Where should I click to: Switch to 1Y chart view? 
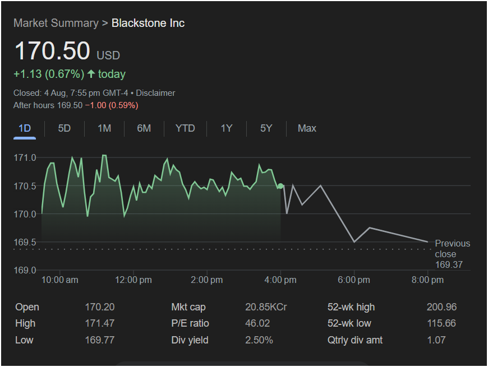[226, 128]
